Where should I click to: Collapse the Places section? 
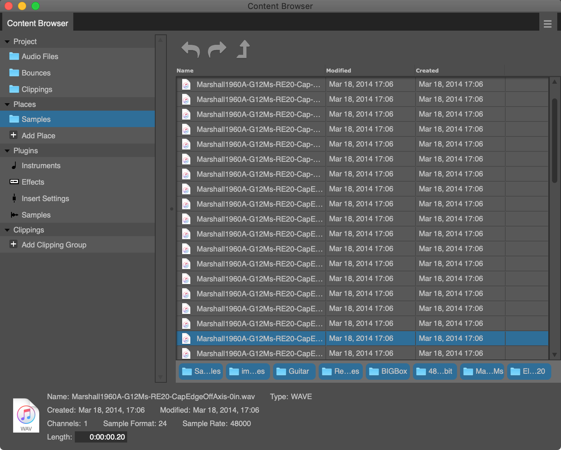tap(7, 104)
